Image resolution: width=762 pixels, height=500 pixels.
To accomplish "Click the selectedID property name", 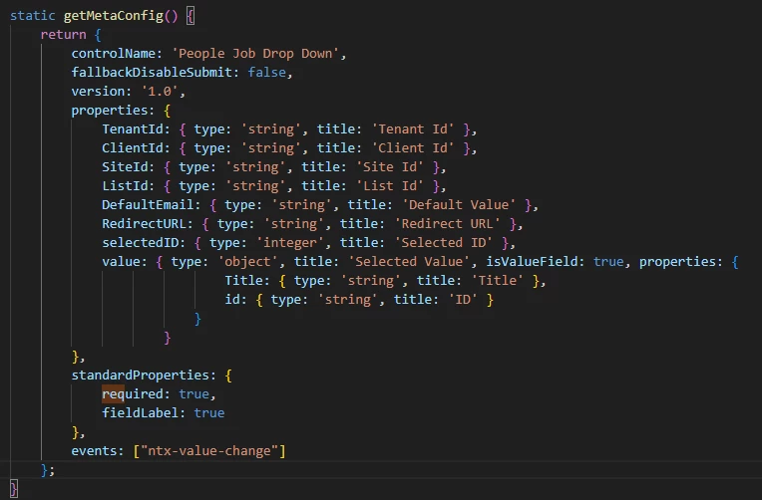I will coord(140,243).
